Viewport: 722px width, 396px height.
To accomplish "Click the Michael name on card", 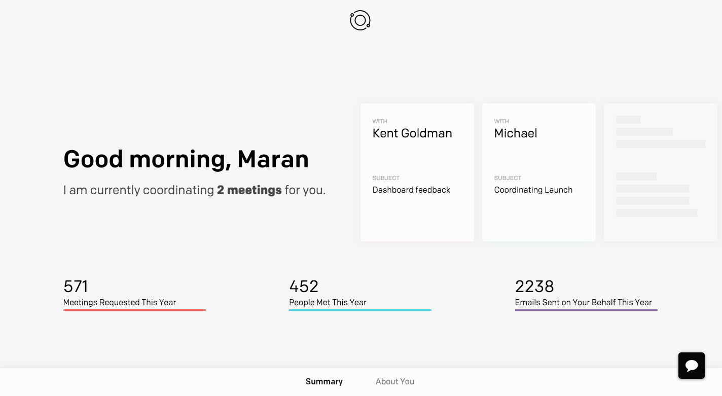I will [516, 133].
